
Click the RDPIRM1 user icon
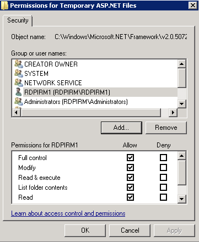(19, 92)
